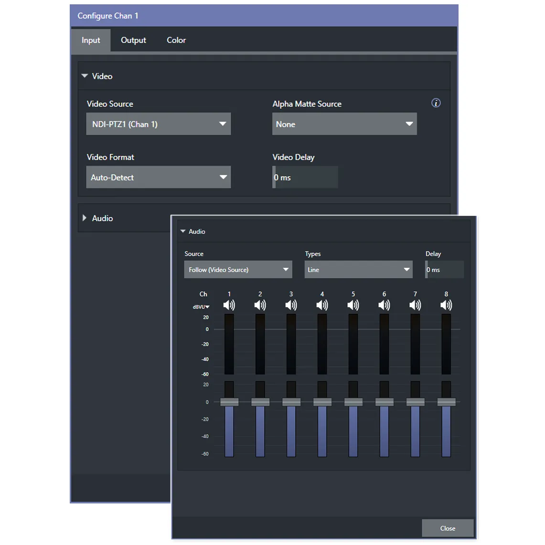Switch to the Output tab
Image resolution: width=545 pixels, height=545 pixels.
click(133, 40)
